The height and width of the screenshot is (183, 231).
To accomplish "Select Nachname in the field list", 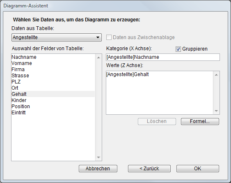I will pyautogui.click(x=53, y=57).
